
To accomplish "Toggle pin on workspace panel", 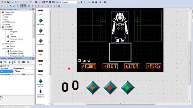I will coord(31,9).
